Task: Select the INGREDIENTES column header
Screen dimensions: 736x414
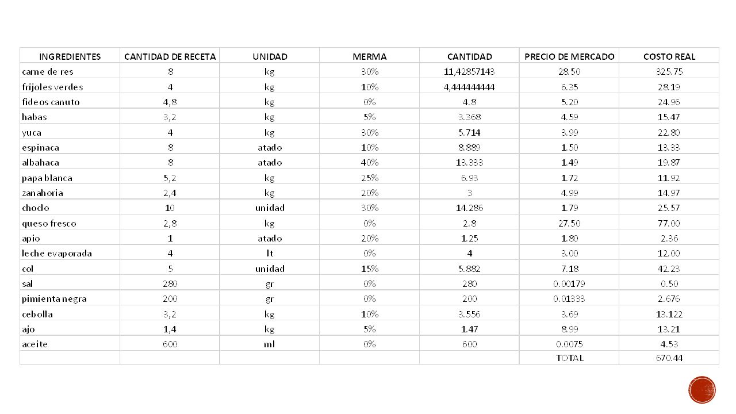Action: (x=70, y=56)
